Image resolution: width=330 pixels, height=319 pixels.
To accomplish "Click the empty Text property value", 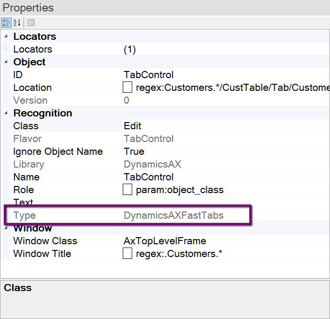I will click(212, 203).
